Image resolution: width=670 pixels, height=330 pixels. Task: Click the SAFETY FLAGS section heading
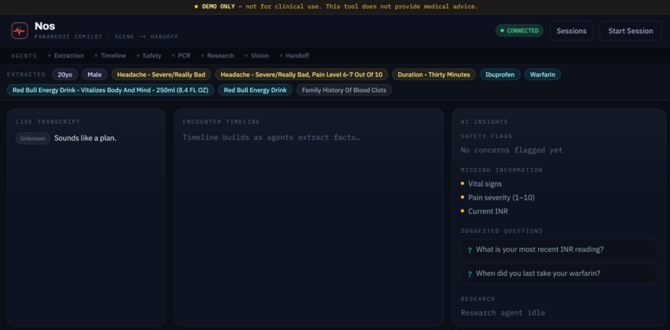[486, 136]
